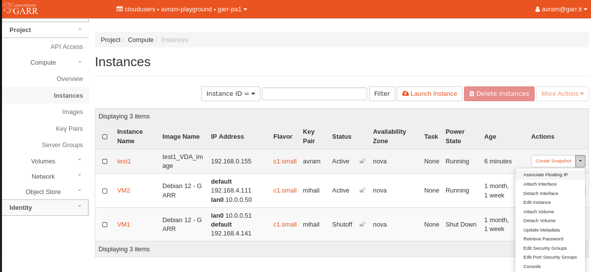This screenshot has width=591, height=272.
Task: Click the padlock icon in VM1 row
Action: pyautogui.click(x=362, y=224)
